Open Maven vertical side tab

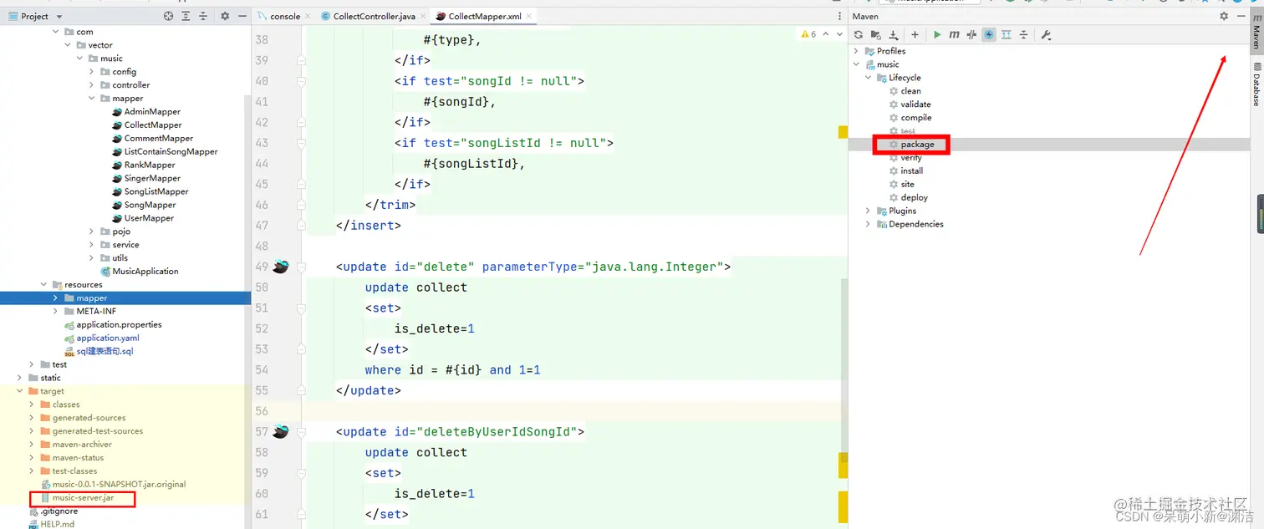pyautogui.click(x=1256, y=30)
